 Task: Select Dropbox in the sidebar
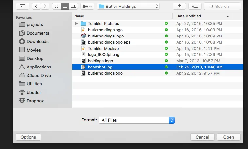coord(31,101)
